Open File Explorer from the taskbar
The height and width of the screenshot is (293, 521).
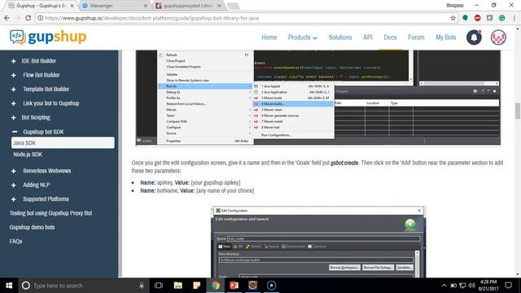coord(178,286)
